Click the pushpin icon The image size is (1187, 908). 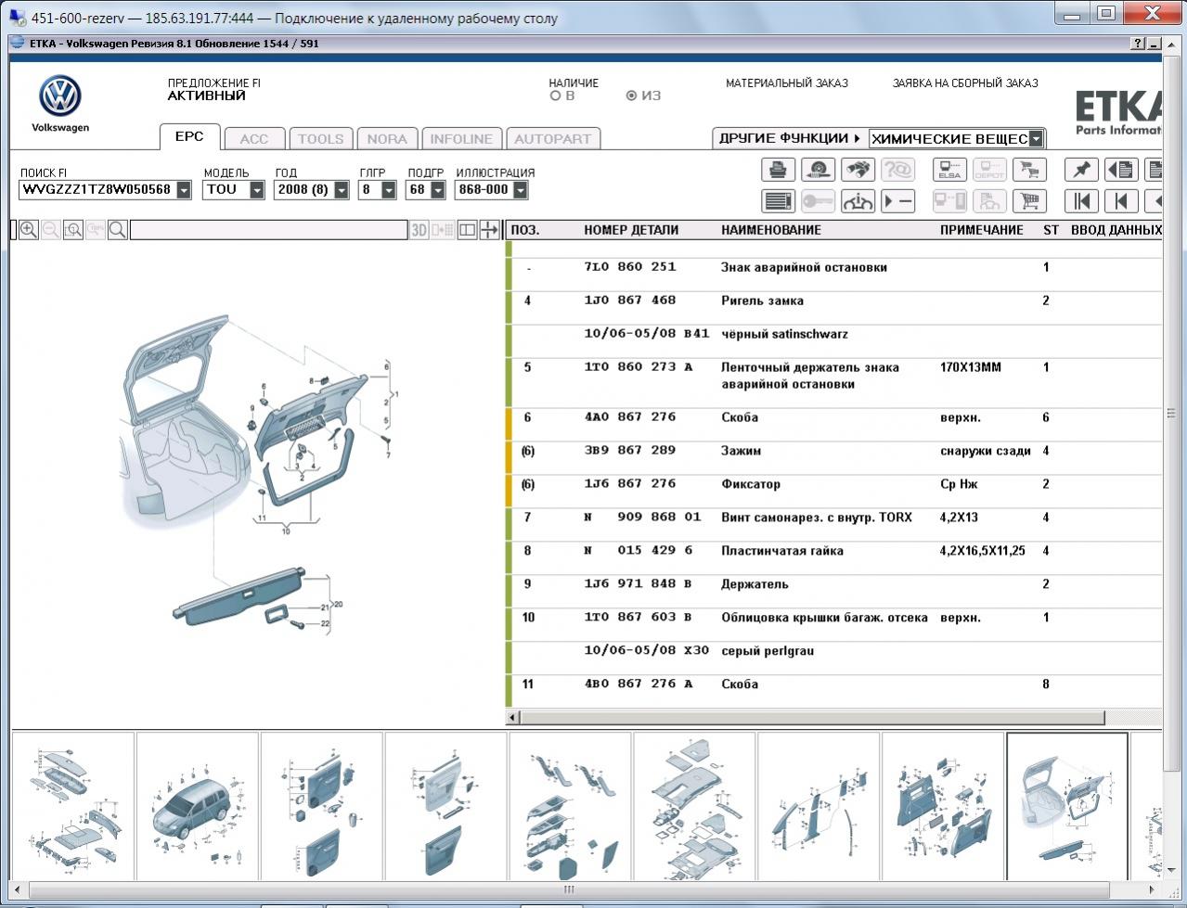tap(1081, 170)
